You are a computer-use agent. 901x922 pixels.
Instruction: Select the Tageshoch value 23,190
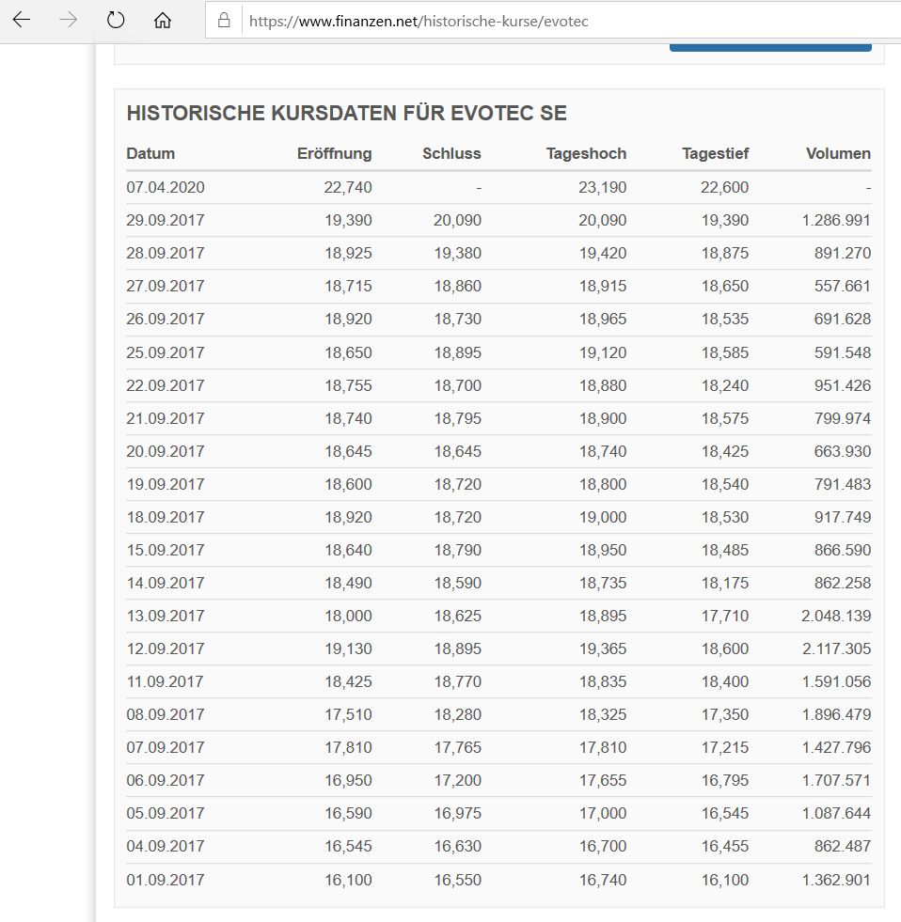click(x=602, y=187)
